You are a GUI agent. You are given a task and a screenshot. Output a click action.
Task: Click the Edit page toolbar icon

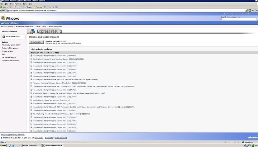[x=57, y=7]
